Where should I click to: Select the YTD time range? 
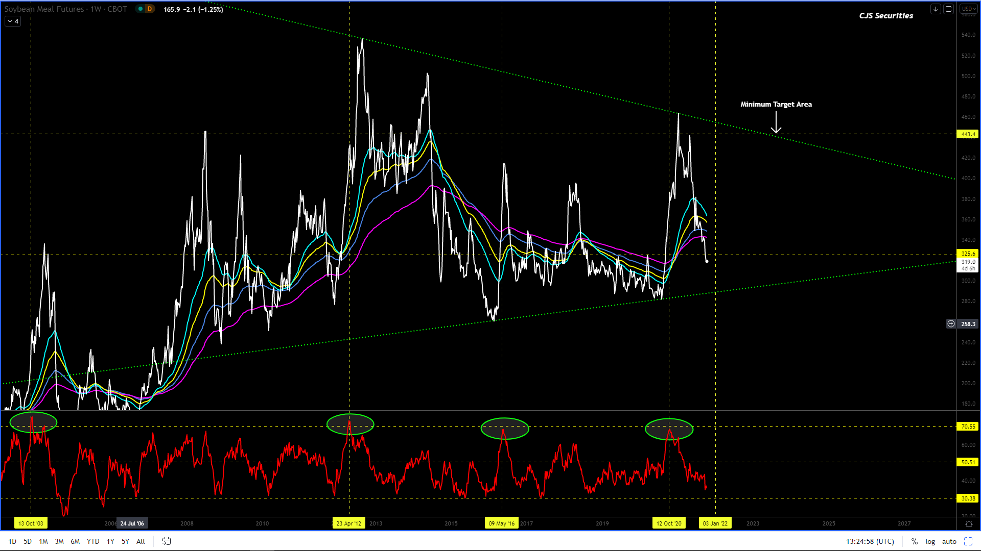click(92, 541)
